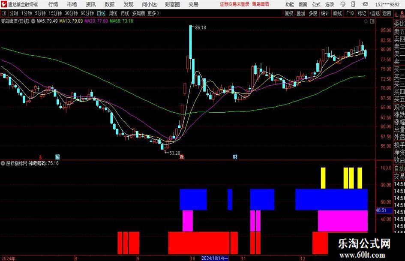Add stock with +自选 button

[x=375, y=13]
